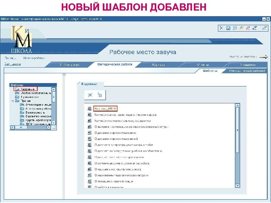Open the Начало работы link
The image size is (271, 203).
(x=34, y=58)
